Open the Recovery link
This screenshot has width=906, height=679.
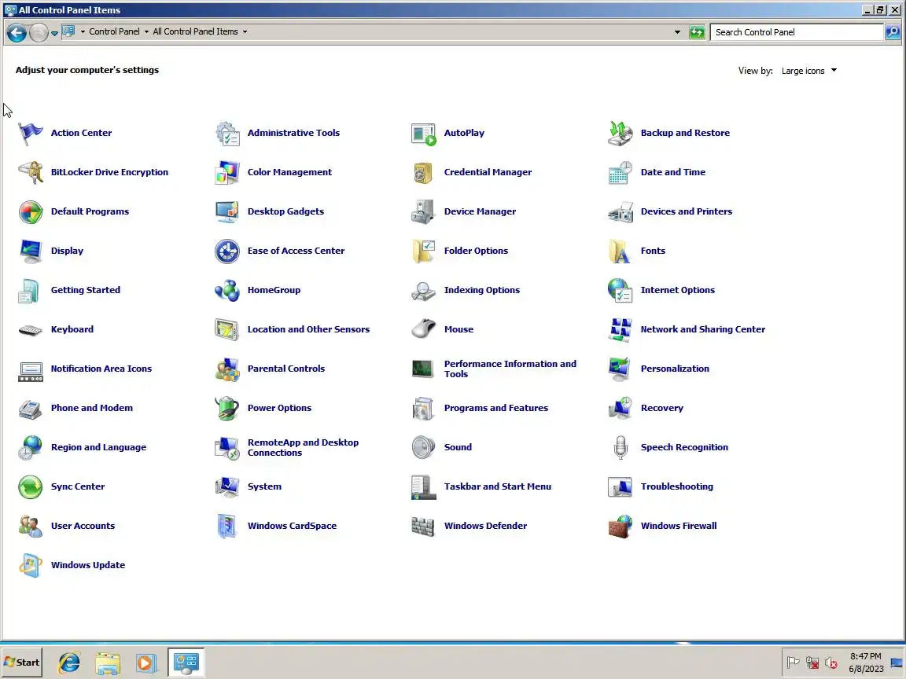pyautogui.click(x=661, y=408)
